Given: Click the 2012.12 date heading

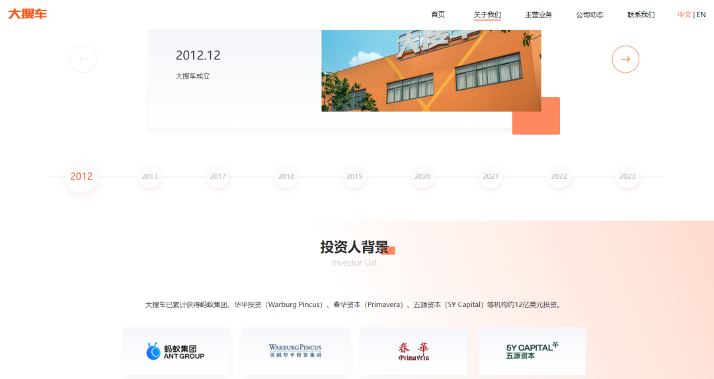Looking at the screenshot, I should tap(198, 55).
